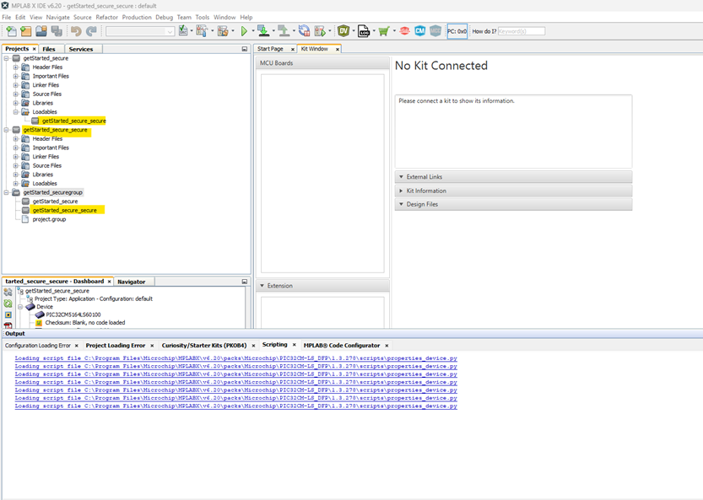This screenshot has width=703, height=500.
Task: Click the Save All toolbar icon
Action: tap(57, 31)
